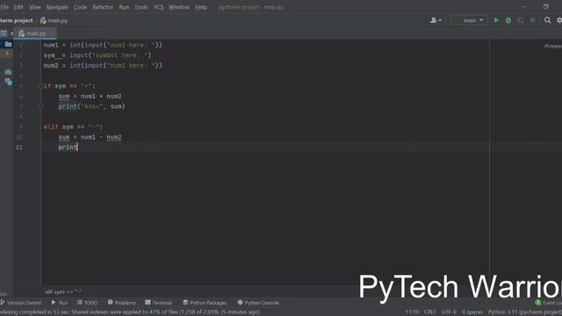Viewport: 562px width, 316px height.
Task: Open the Version Control tool window
Action: (21, 303)
